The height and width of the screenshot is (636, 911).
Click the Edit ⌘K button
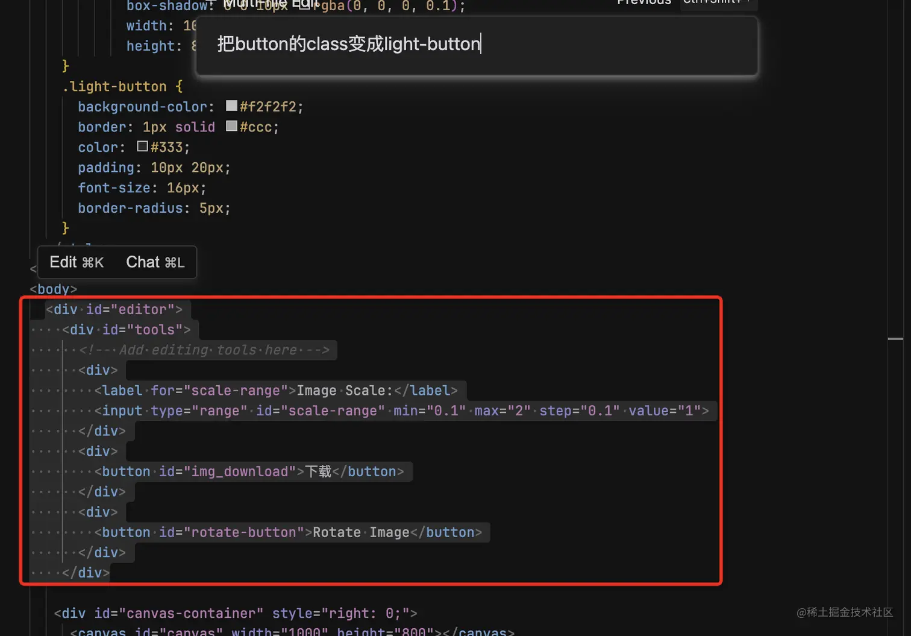point(77,262)
